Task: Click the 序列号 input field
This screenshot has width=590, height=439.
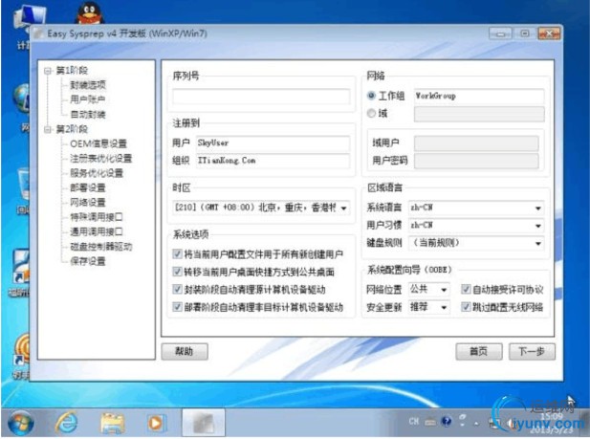Action: click(x=261, y=97)
